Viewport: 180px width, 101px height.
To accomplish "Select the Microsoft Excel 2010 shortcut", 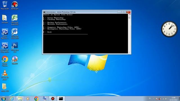I will pyautogui.click(x=15, y=20).
